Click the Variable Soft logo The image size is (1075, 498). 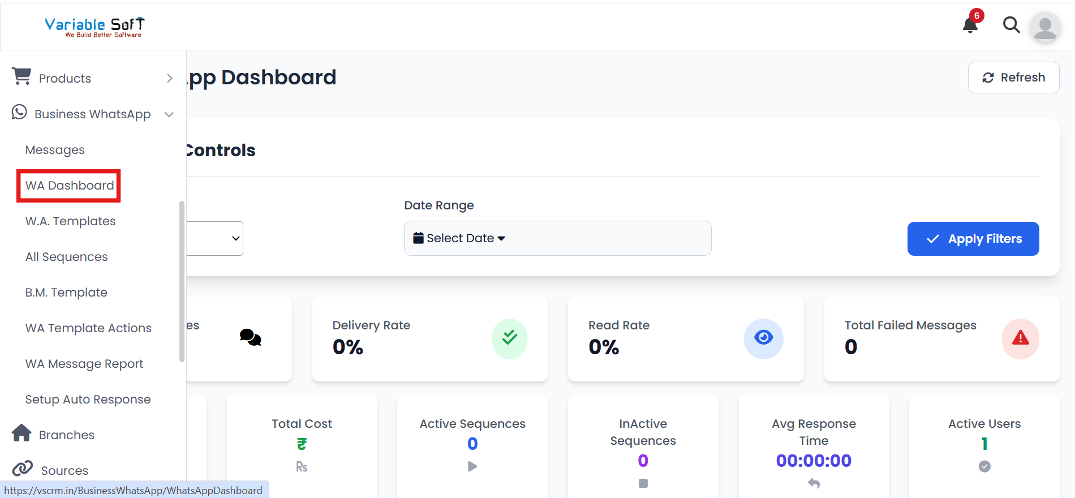point(94,27)
